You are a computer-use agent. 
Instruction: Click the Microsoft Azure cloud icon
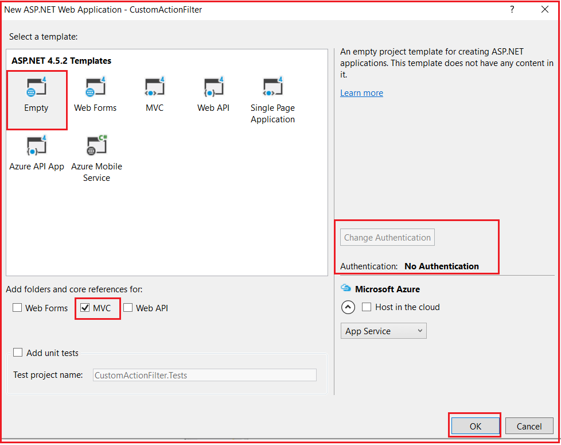coord(345,289)
